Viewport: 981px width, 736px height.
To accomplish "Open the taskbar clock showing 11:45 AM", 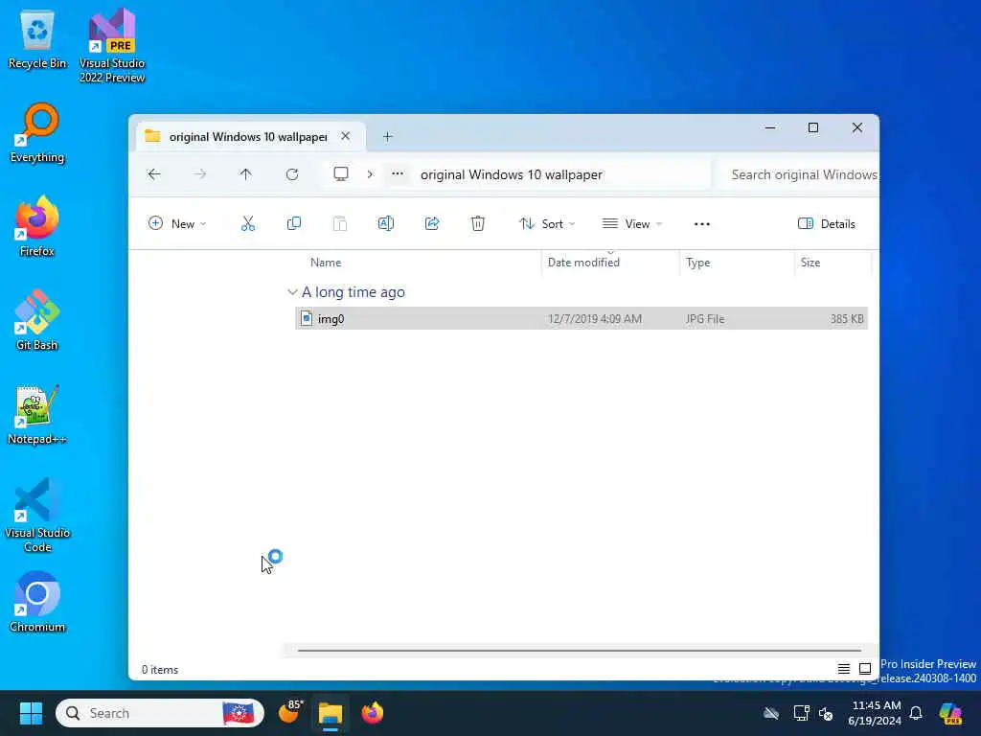I will point(875,713).
